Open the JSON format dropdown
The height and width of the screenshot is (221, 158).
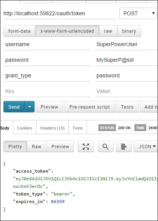point(146,146)
